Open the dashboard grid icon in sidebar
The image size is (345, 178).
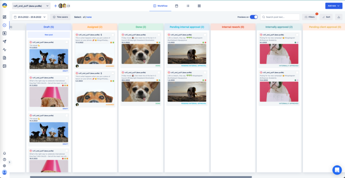pyautogui.click(x=4, y=17)
